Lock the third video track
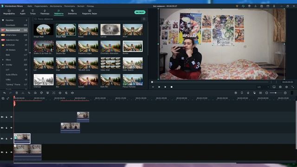This screenshot has width=297, height=167. click(x=6, y=139)
